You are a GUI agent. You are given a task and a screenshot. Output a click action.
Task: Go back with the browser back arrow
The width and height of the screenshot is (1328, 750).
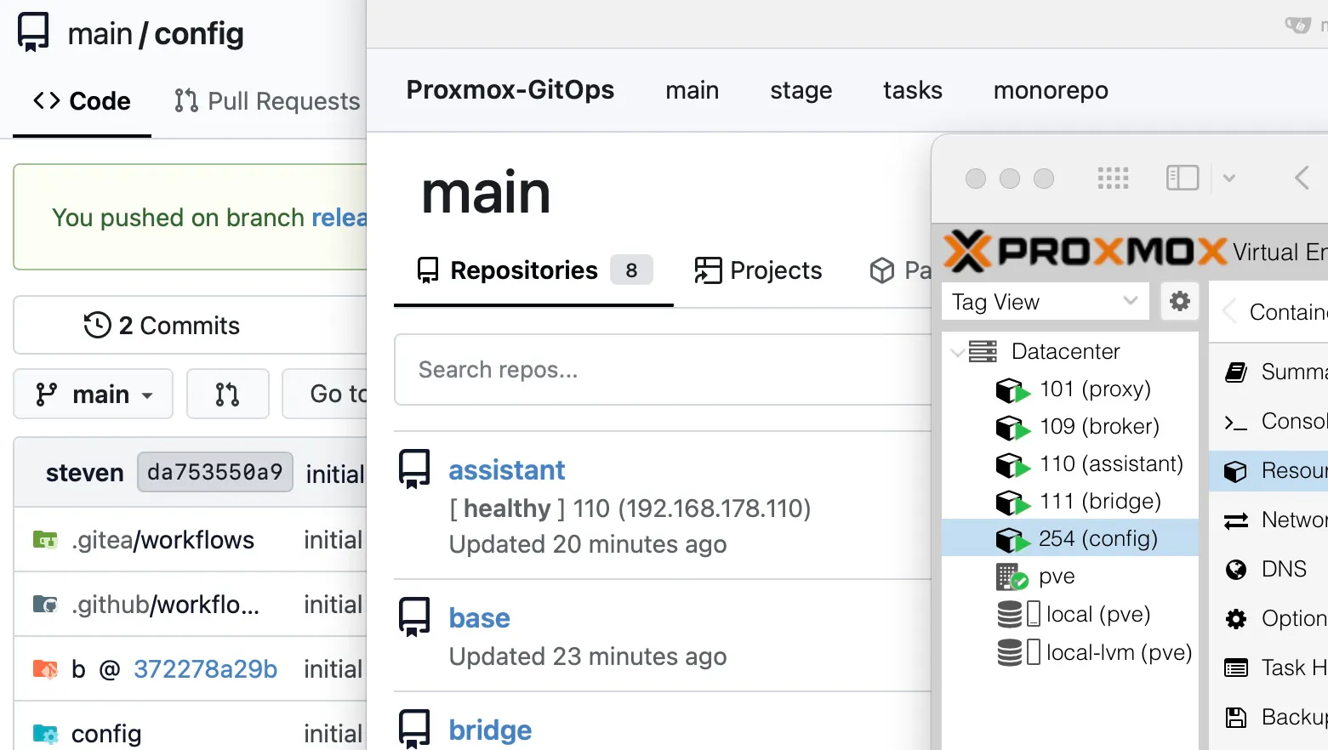1302,178
